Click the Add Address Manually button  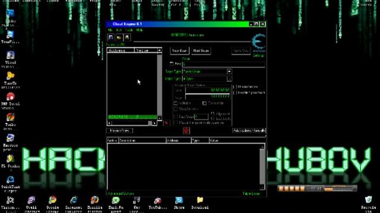tap(249, 130)
